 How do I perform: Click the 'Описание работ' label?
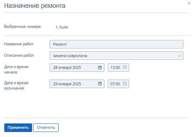19,55
